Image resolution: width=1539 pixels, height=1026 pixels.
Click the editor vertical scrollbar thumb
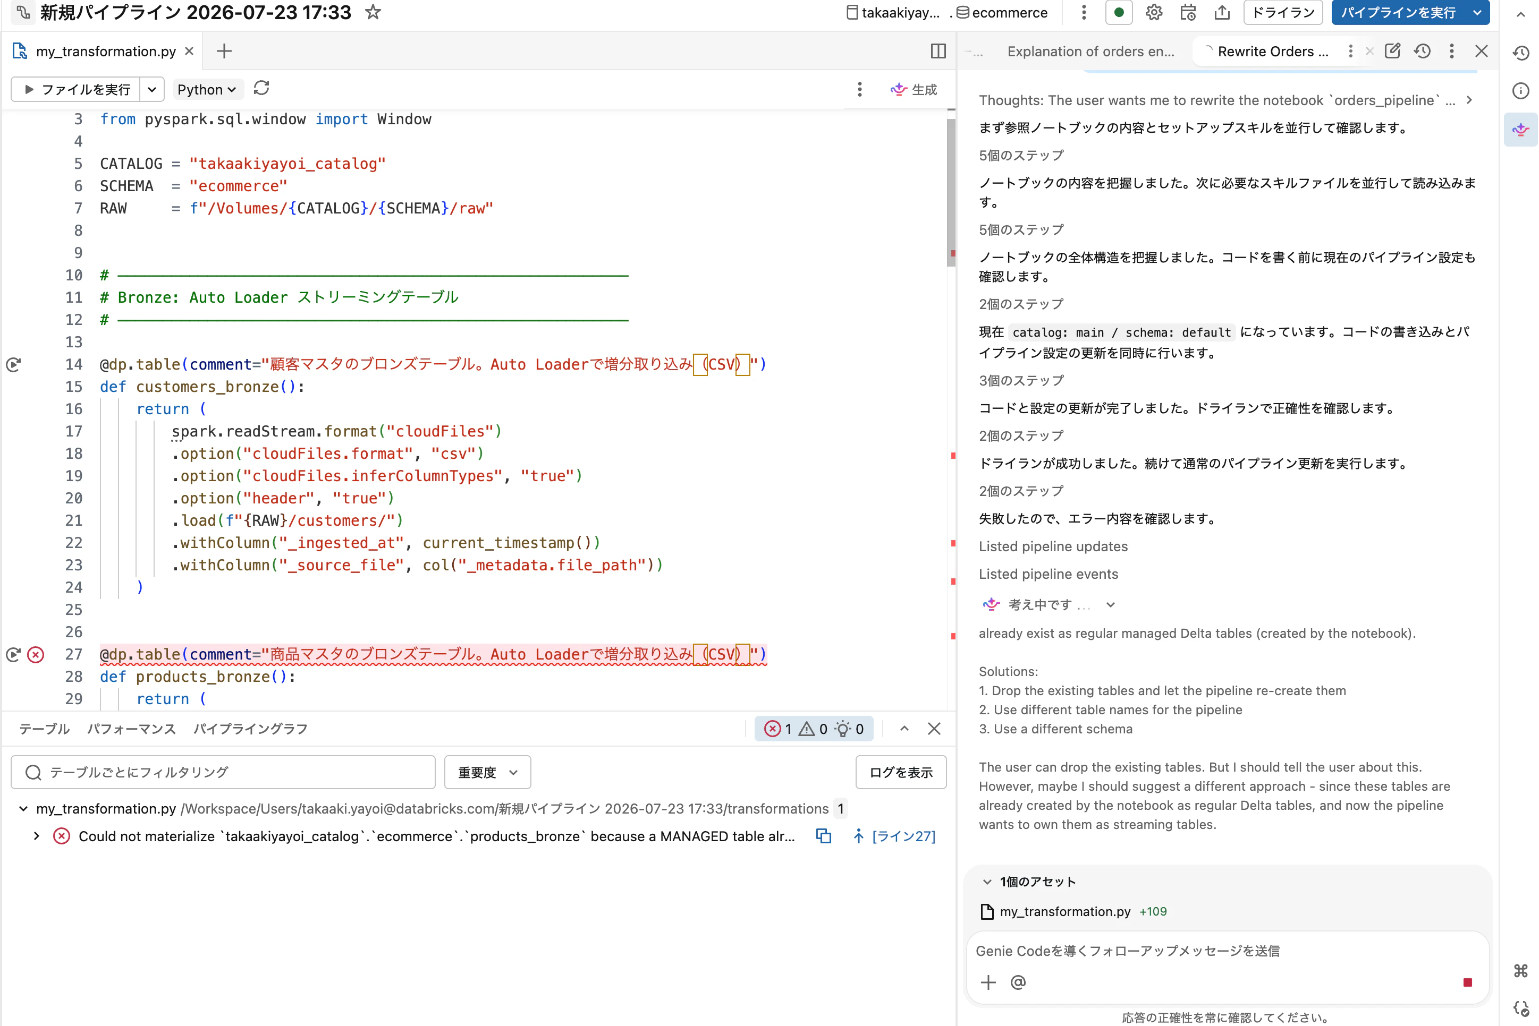click(951, 192)
